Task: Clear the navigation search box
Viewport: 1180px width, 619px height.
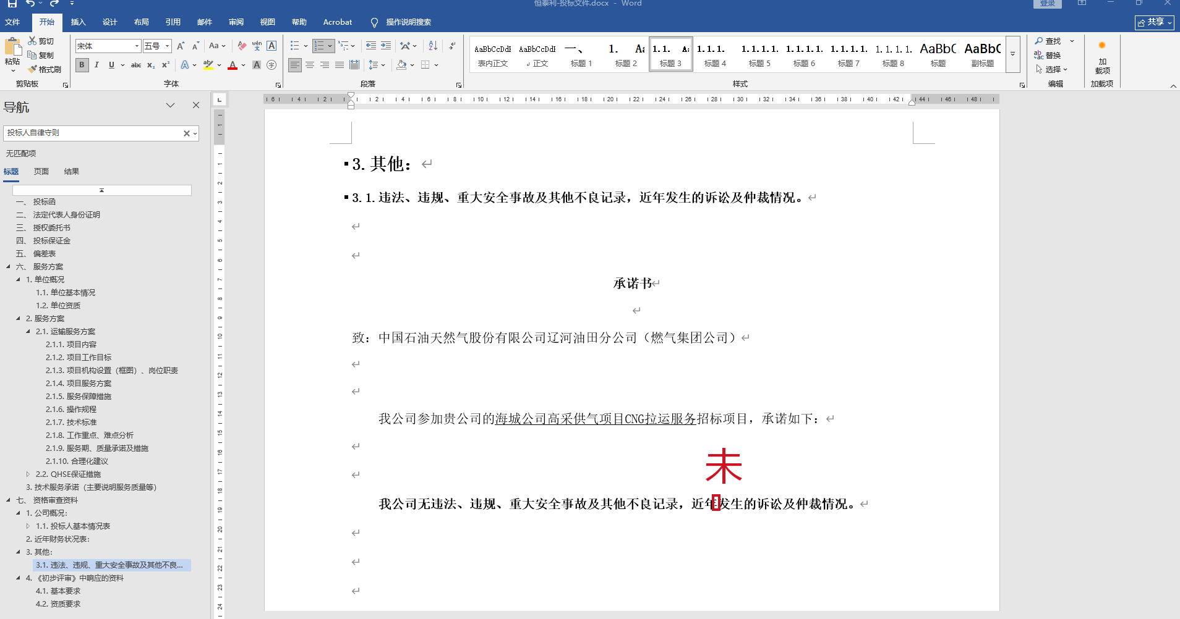Action: pyautogui.click(x=186, y=133)
